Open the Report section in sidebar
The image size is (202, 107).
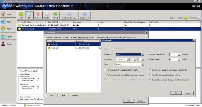tap(8, 37)
